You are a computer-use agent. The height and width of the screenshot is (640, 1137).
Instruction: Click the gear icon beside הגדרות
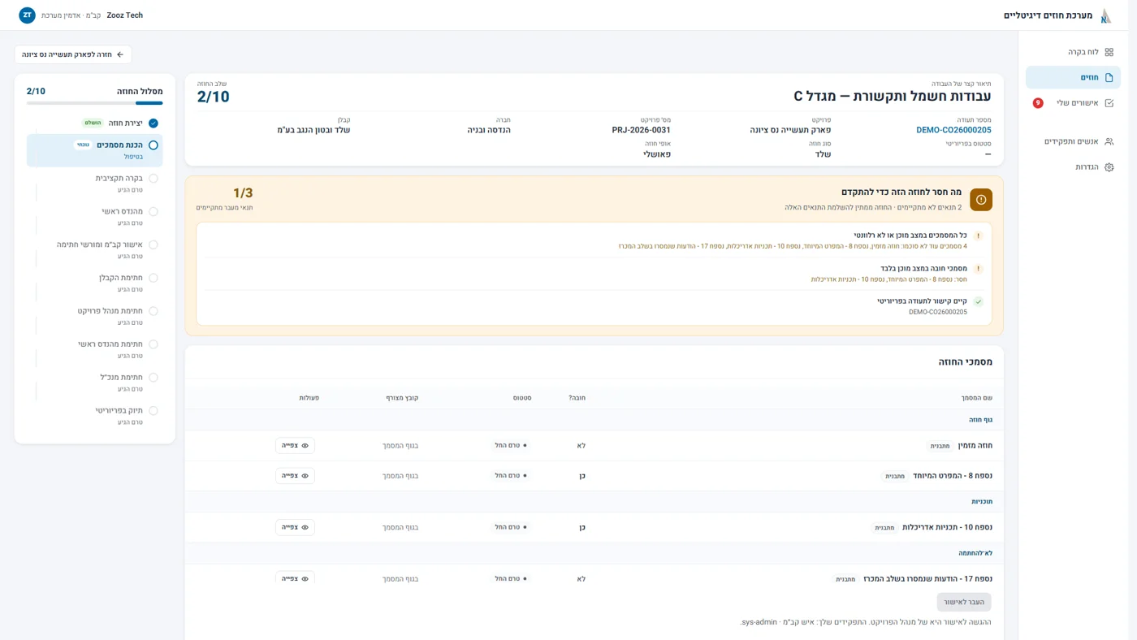1109,167
